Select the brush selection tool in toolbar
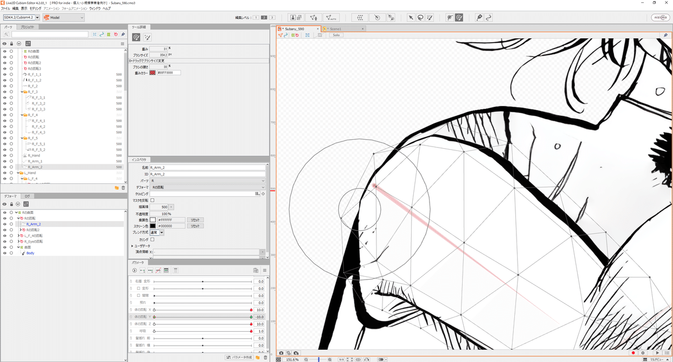This screenshot has width=673, height=362. [x=430, y=17]
